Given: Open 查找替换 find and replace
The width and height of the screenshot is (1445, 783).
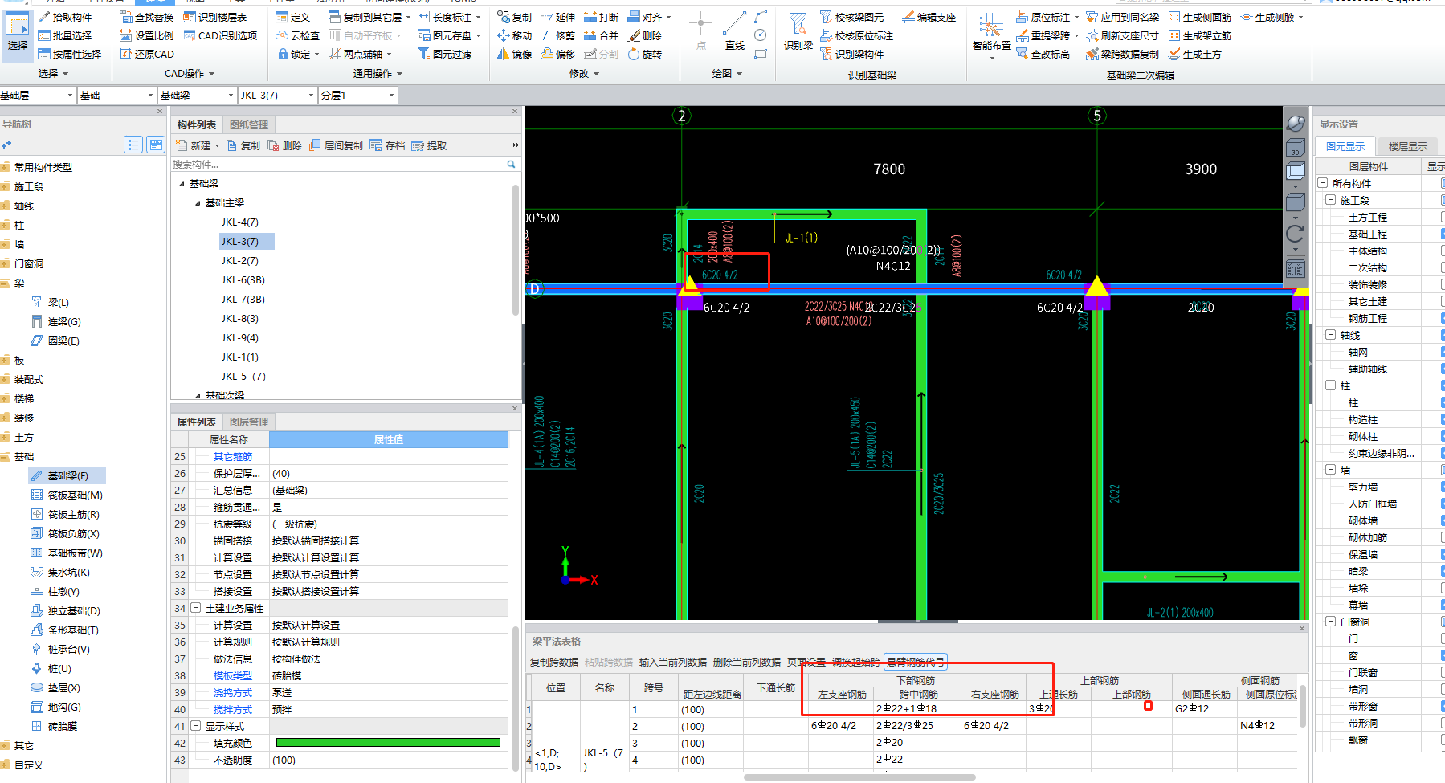Looking at the screenshot, I should [146, 17].
